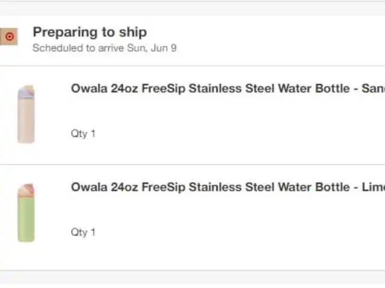Viewport: 385px width, 288px height.
Task: Click the "Preparing to ship" status heading
Action: pos(90,32)
